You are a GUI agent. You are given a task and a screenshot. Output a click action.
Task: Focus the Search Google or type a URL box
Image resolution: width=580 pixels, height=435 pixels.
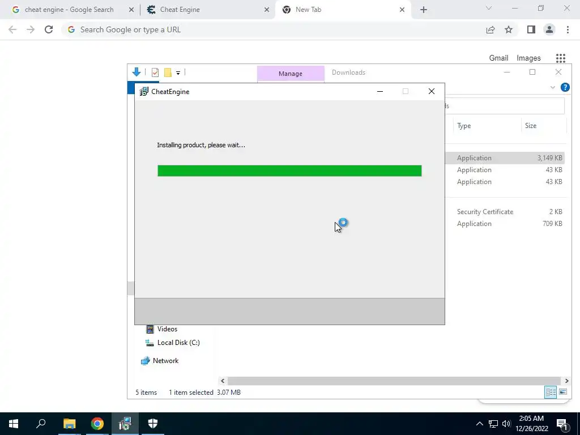[274, 29]
